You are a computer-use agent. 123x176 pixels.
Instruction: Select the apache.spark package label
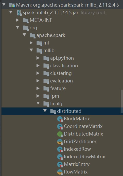pos(51,35)
